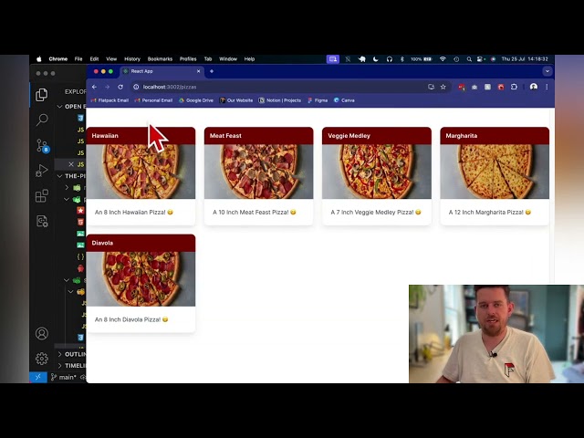Click the VS Code remote window status icon
Viewport: 584px width, 438px height.
(x=38, y=377)
